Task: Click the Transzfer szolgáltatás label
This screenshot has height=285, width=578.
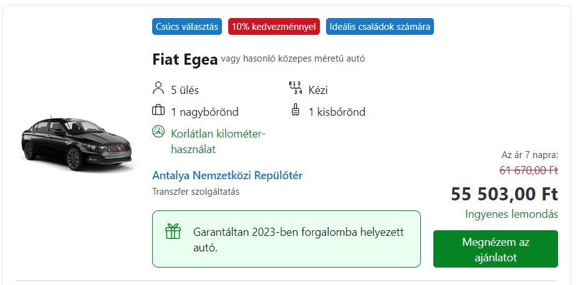Action: pyautogui.click(x=196, y=192)
